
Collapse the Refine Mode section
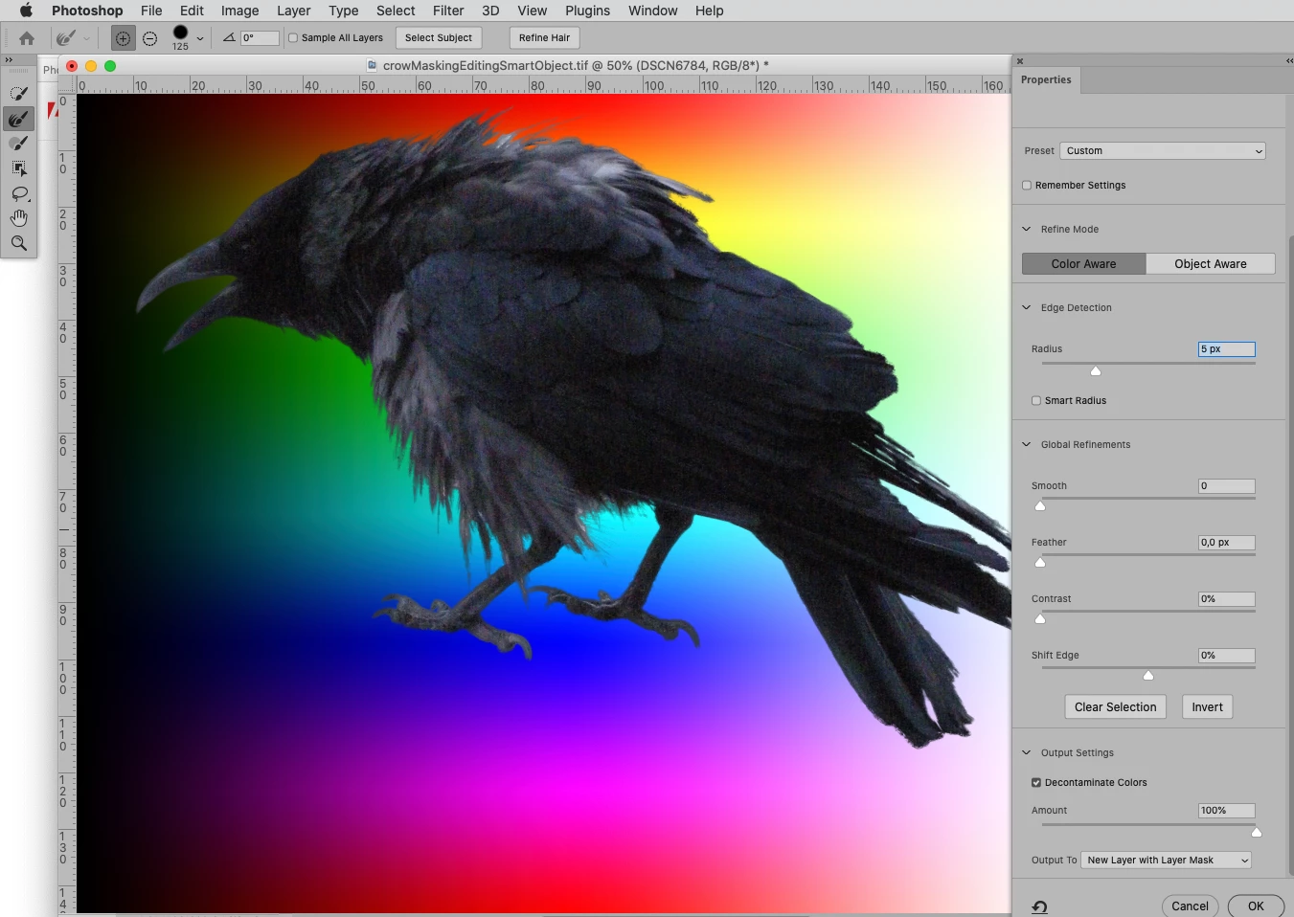(x=1027, y=229)
